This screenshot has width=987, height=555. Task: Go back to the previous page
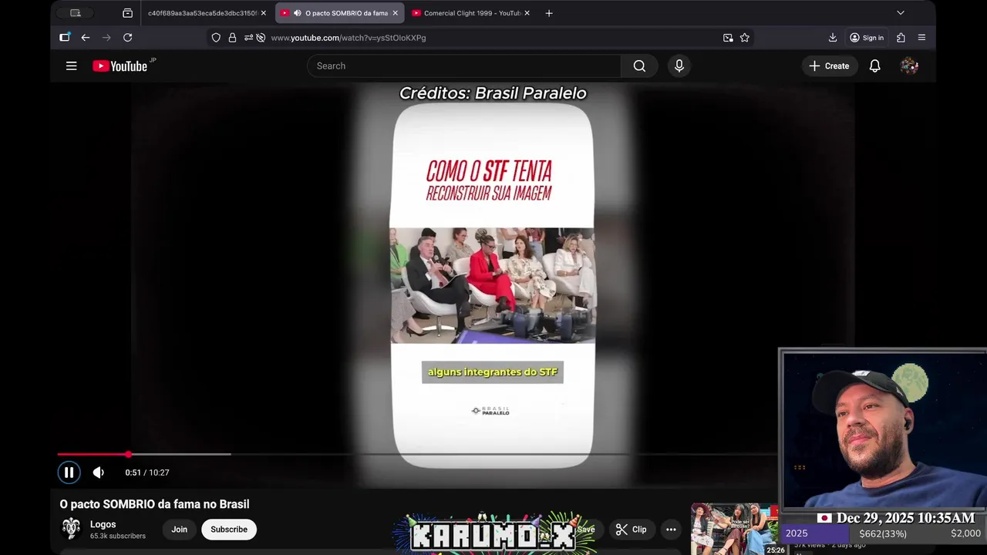(86, 38)
